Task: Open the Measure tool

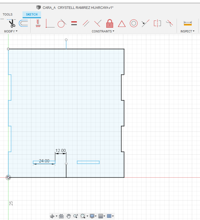Action: coord(188,23)
